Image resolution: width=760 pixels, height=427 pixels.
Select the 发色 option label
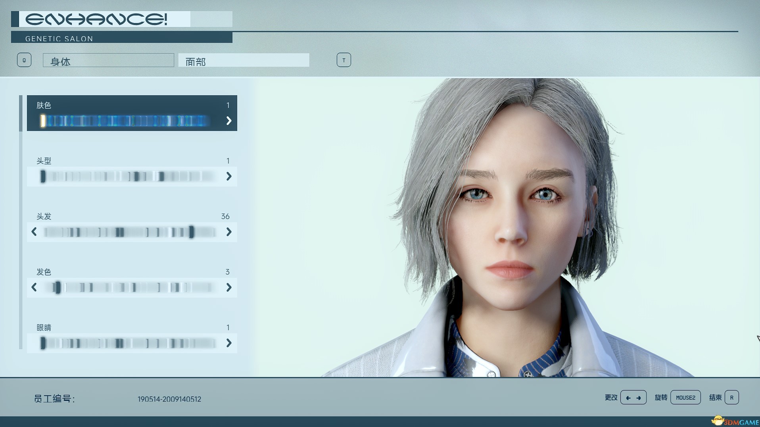44,272
